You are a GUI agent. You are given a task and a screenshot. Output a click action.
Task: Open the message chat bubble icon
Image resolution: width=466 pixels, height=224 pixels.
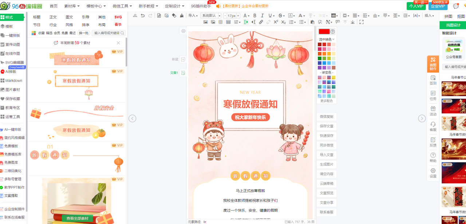[x=455, y=6]
